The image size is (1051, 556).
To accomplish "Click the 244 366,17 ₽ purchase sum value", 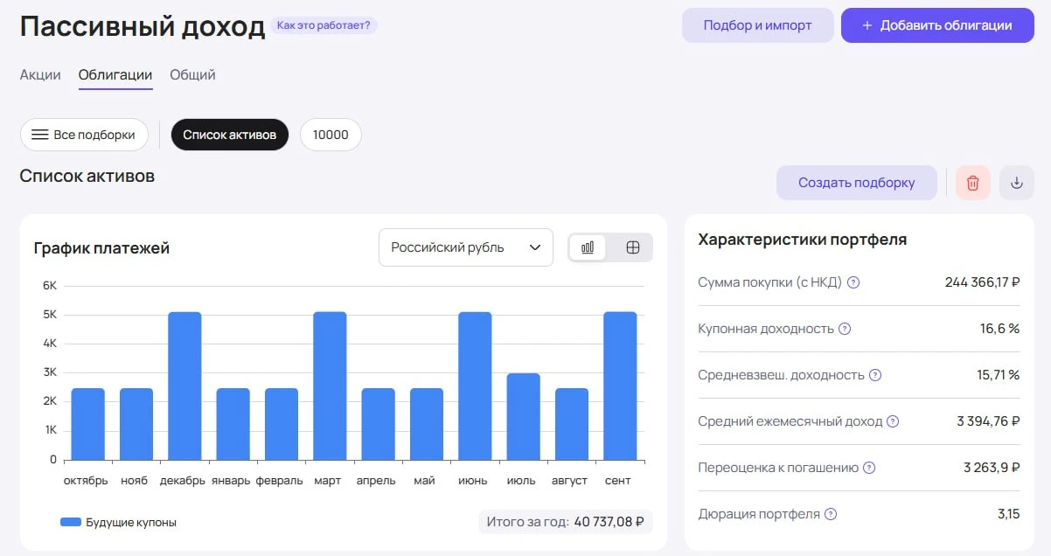I will tap(982, 282).
